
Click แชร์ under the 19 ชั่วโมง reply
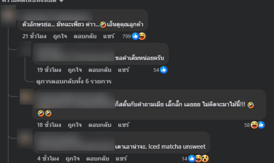(x=124, y=70)
